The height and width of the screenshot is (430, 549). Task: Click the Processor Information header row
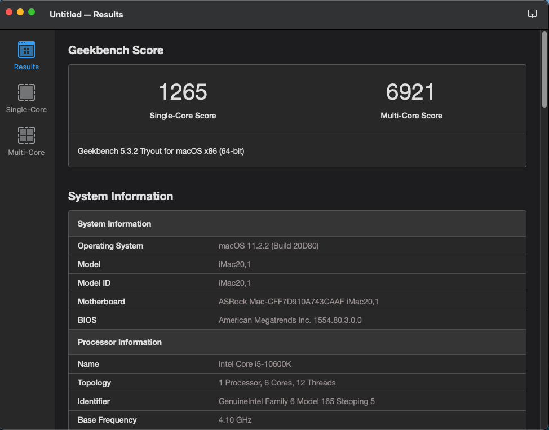(x=297, y=342)
